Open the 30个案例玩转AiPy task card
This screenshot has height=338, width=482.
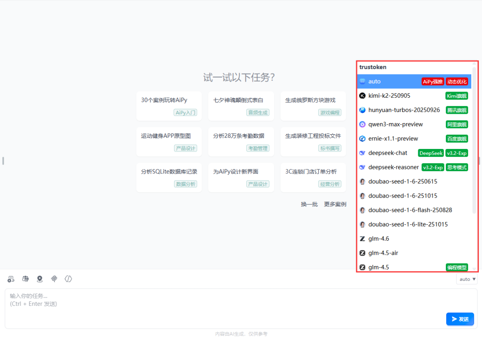click(169, 106)
